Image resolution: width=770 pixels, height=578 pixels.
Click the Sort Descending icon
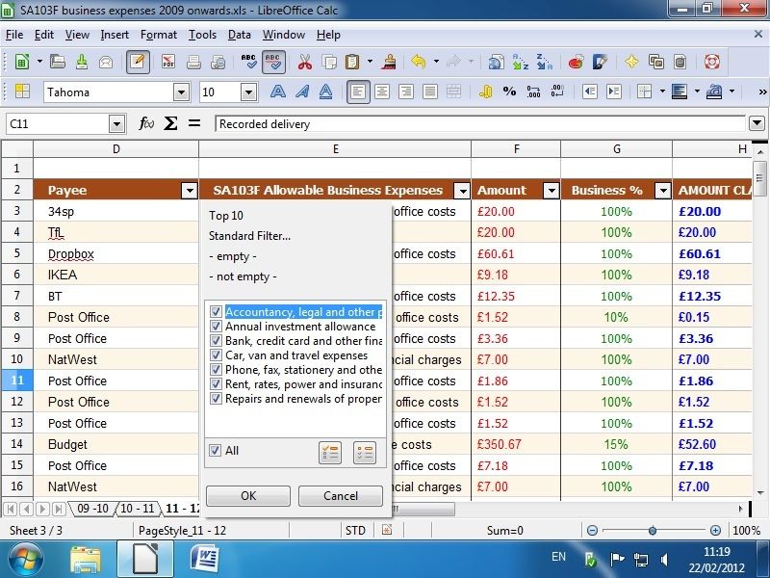click(x=544, y=62)
